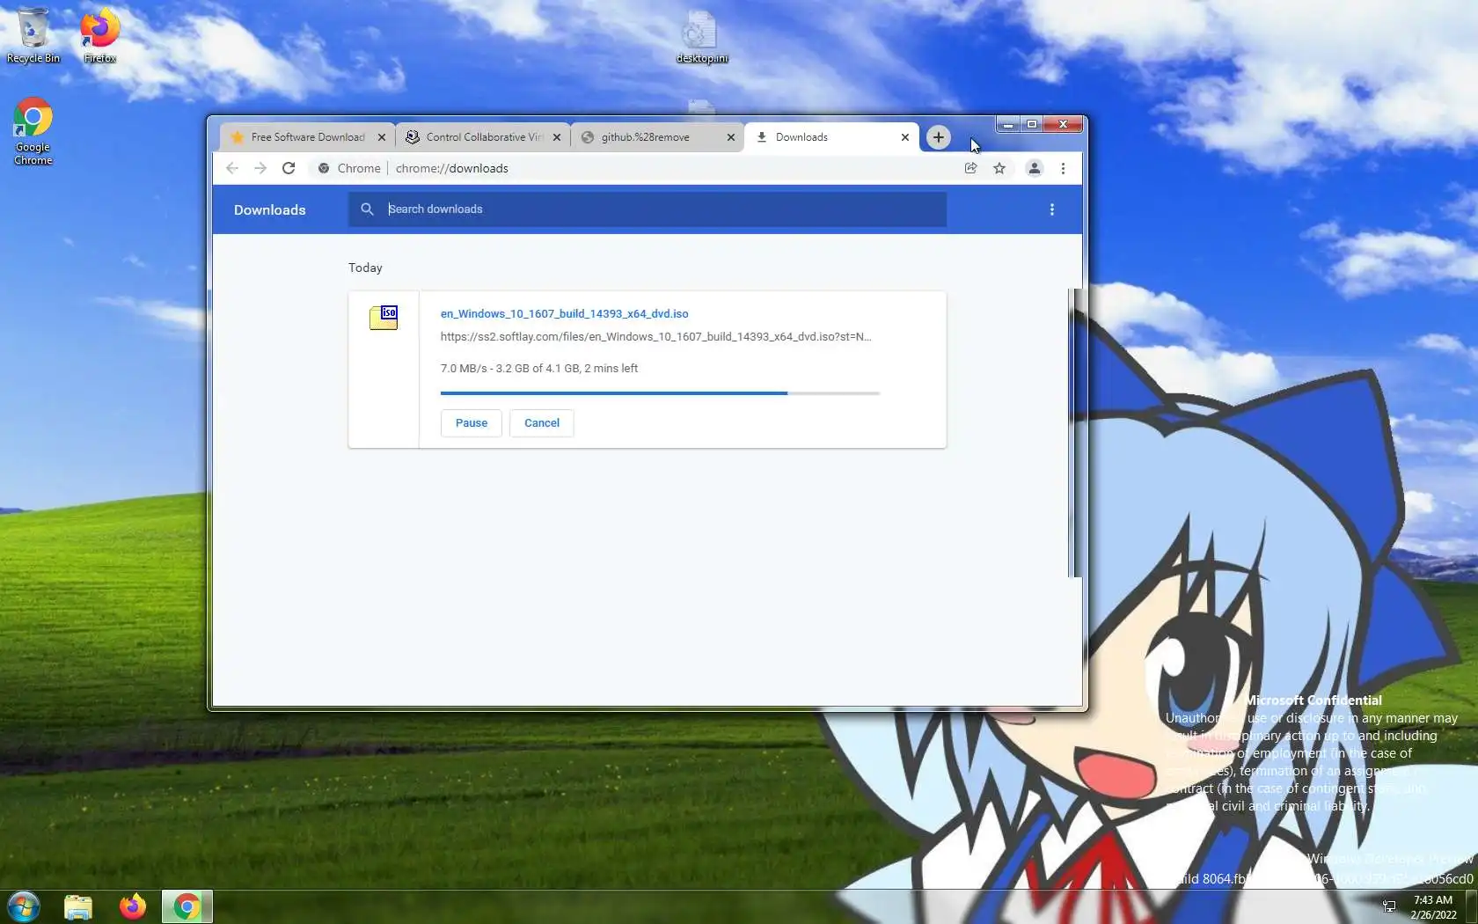Close the Downloads tab

pos(905,137)
